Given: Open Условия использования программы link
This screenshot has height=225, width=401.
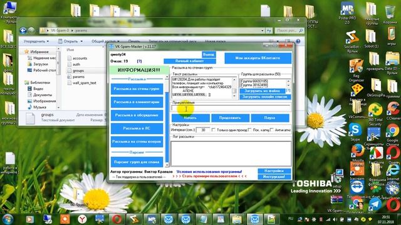Looking at the screenshot, I should click(x=209, y=172).
